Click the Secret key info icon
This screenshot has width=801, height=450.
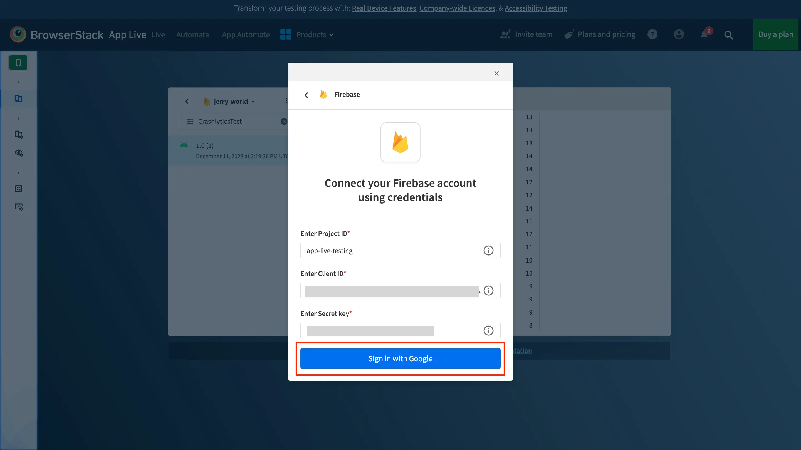coord(488,330)
